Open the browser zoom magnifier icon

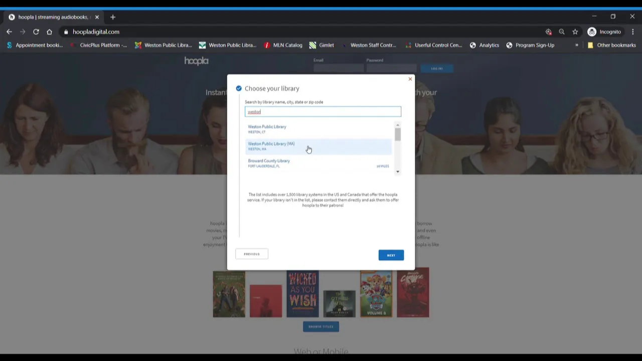pos(562,32)
